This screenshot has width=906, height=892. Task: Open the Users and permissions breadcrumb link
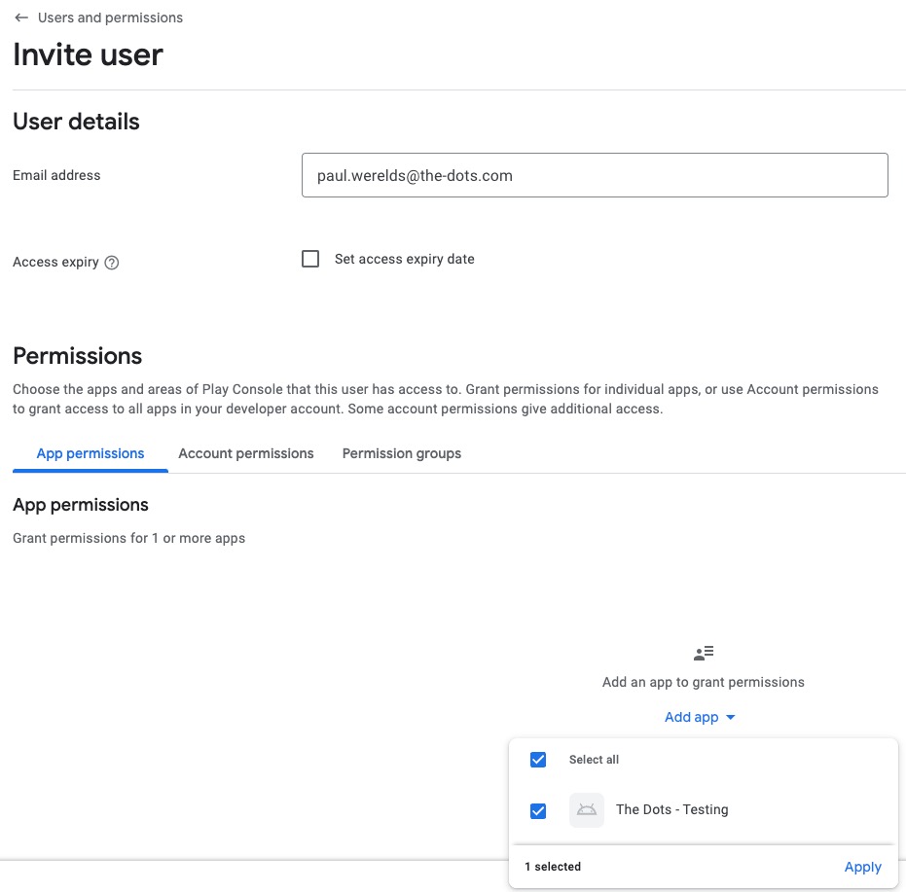pyautogui.click(x=109, y=18)
